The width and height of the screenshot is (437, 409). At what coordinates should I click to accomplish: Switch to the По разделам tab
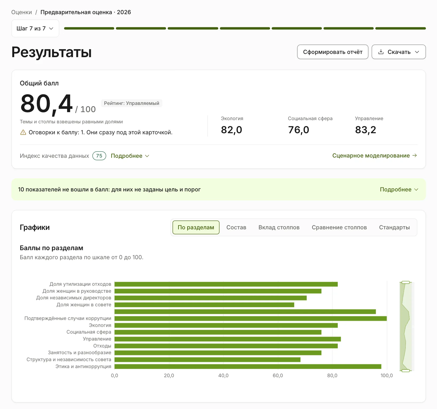click(x=196, y=227)
